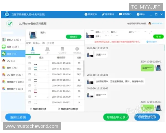Click the green 导出选中记录 button
The height and width of the screenshot is (133, 166).
(116, 117)
